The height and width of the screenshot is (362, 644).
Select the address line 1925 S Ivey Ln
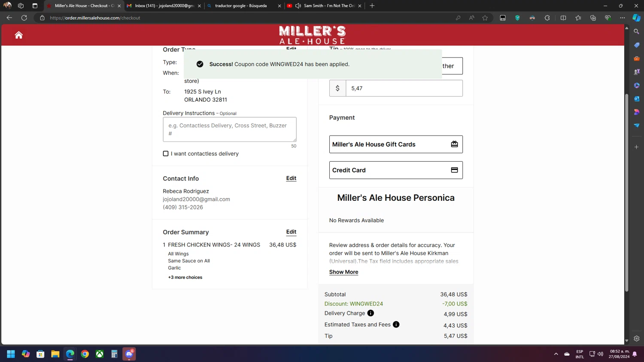pyautogui.click(x=203, y=92)
